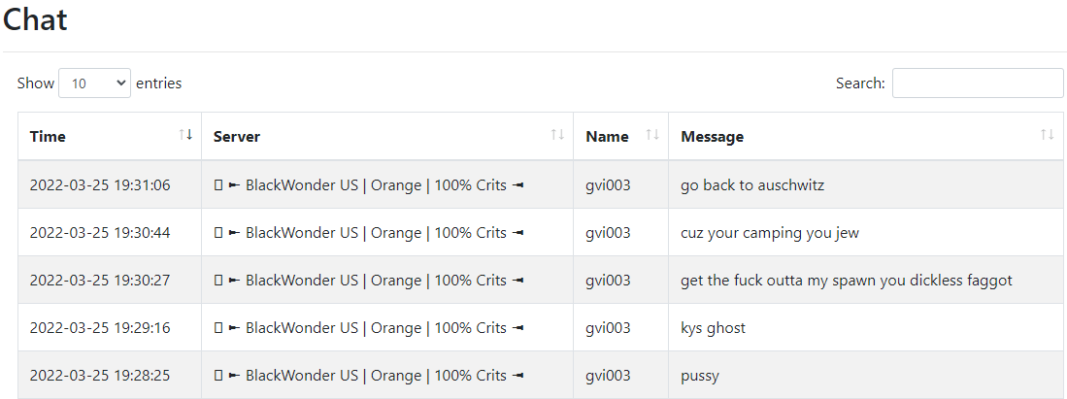1067x399 pixels.
Task: Select the 2022-03-25 19:30:27 timestamp cell
Action: point(100,281)
